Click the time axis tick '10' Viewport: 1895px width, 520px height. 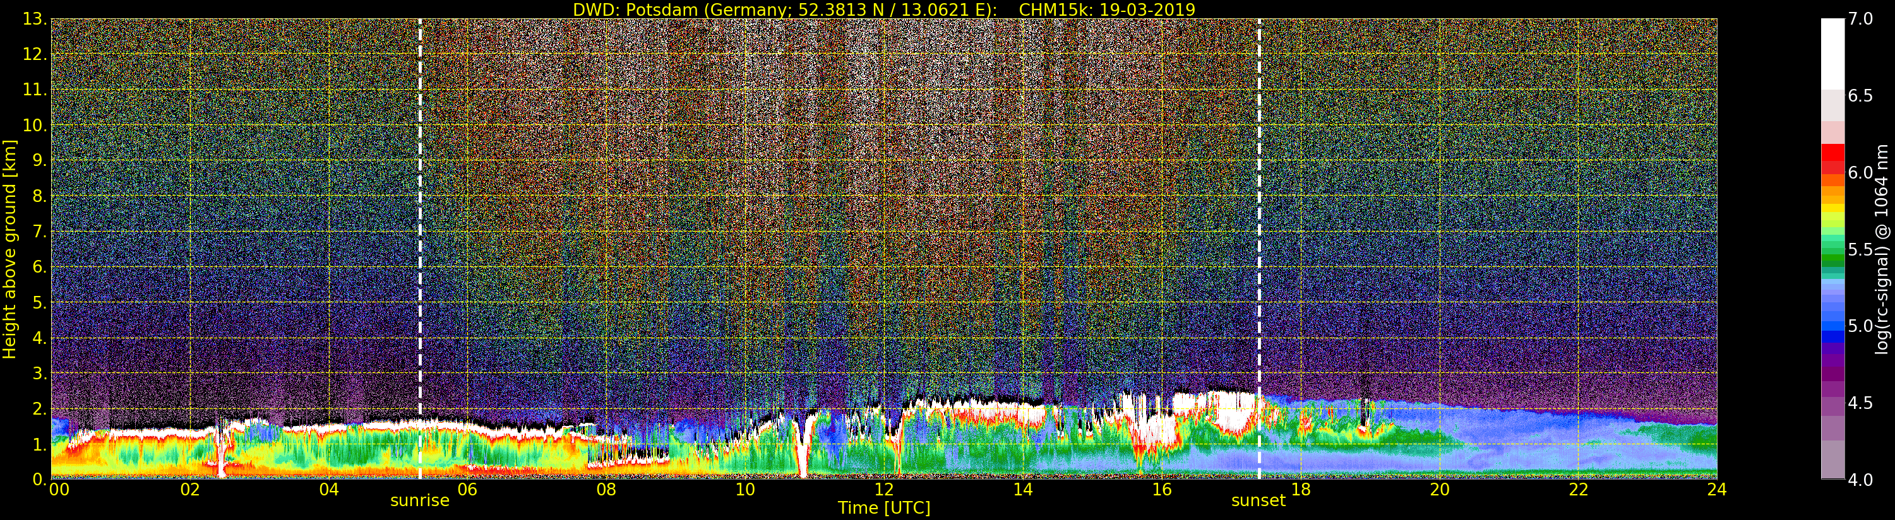pos(745,490)
